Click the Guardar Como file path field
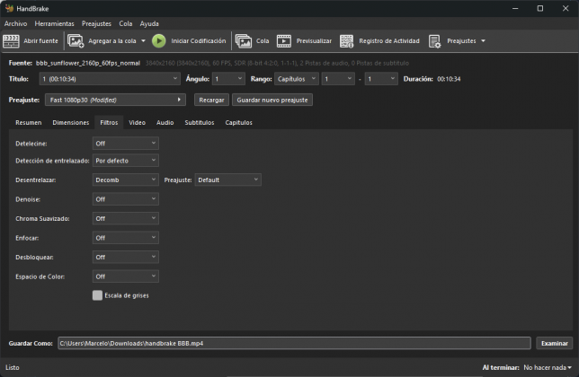 [x=294, y=343]
